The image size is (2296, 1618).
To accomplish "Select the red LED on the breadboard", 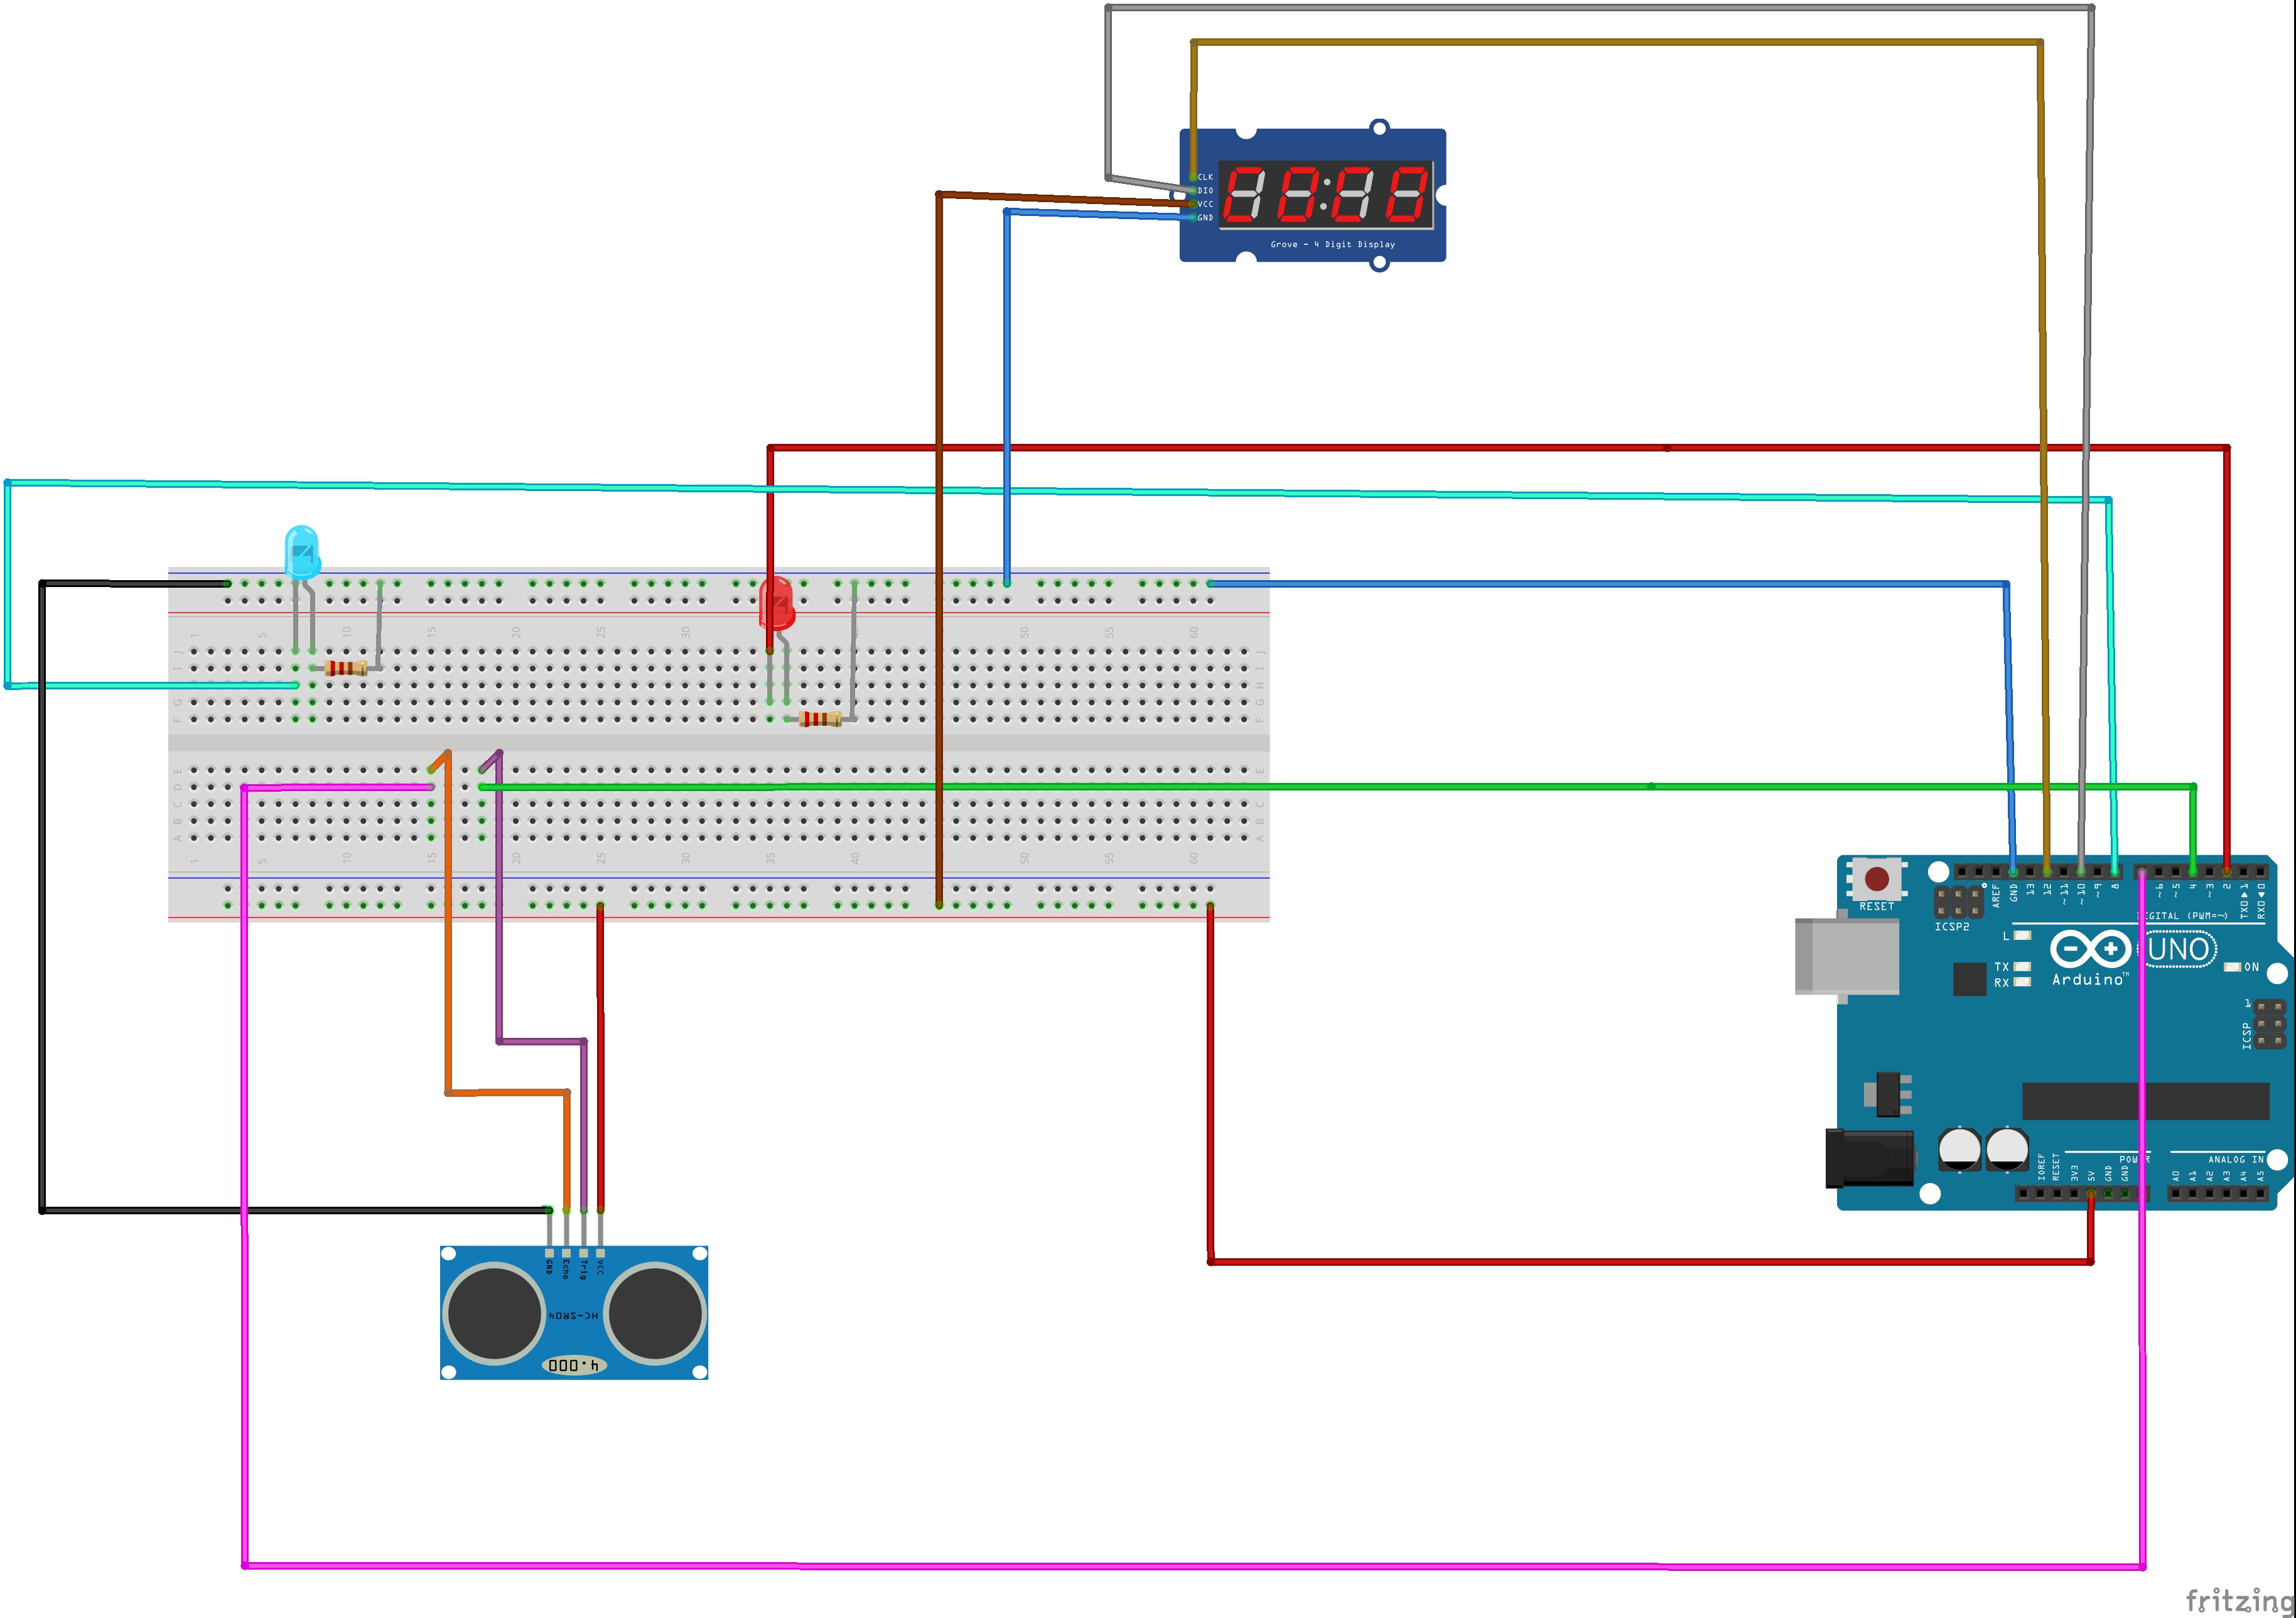I will (x=776, y=603).
